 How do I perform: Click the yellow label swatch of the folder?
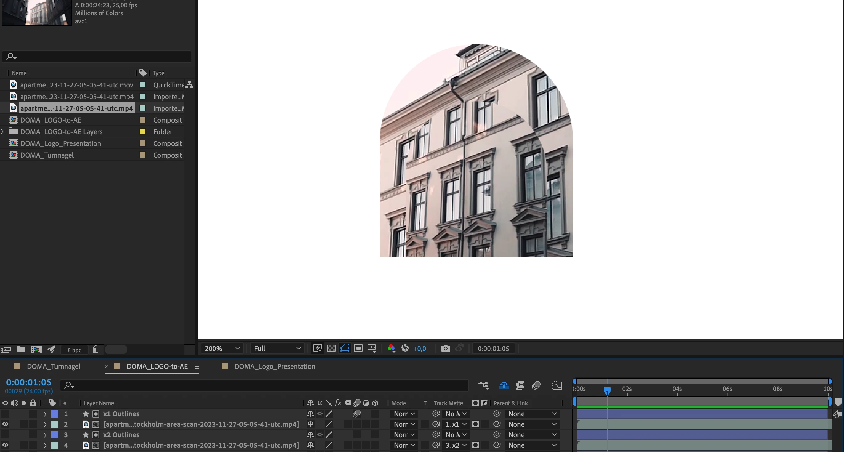click(x=143, y=132)
